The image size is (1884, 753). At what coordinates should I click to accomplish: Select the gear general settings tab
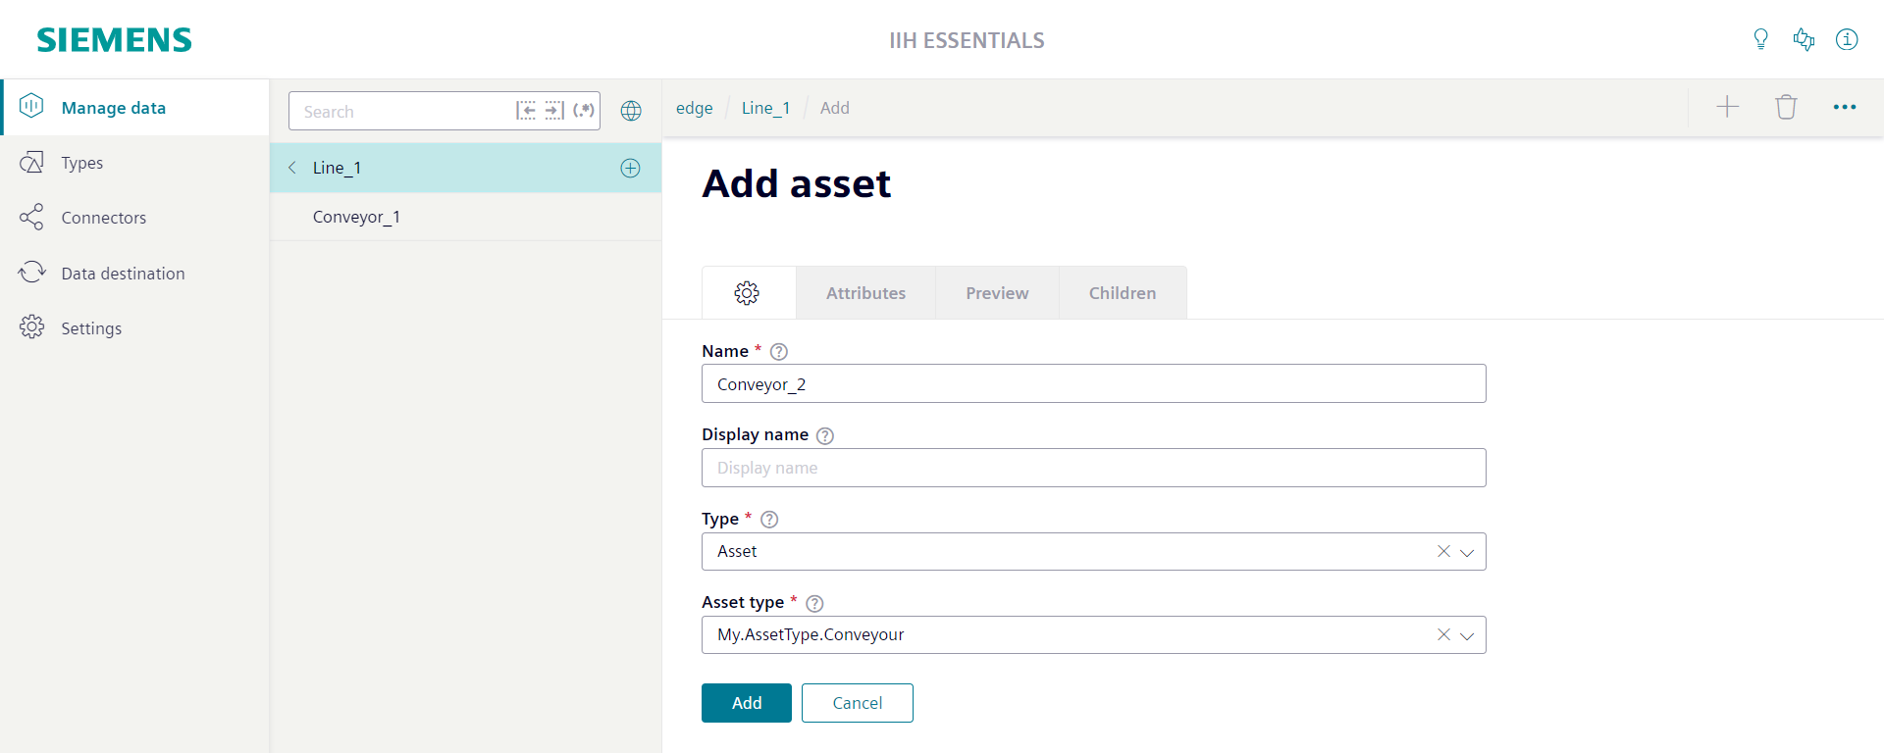(748, 292)
